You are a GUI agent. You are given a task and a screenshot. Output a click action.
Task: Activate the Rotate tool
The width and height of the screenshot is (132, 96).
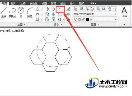click(x=53, y=9)
